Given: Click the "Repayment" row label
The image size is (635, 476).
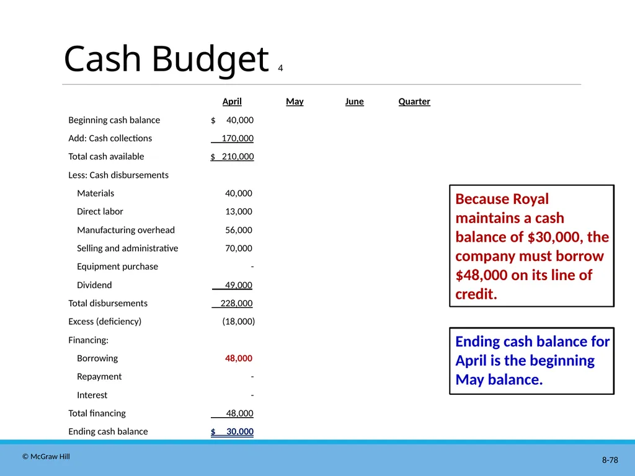Looking at the screenshot, I should pyautogui.click(x=99, y=376).
